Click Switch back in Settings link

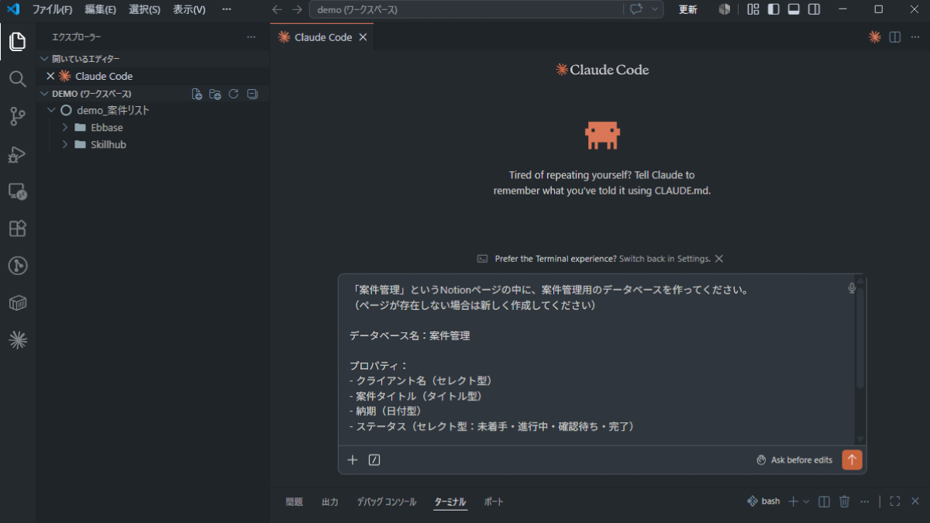(x=664, y=259)
